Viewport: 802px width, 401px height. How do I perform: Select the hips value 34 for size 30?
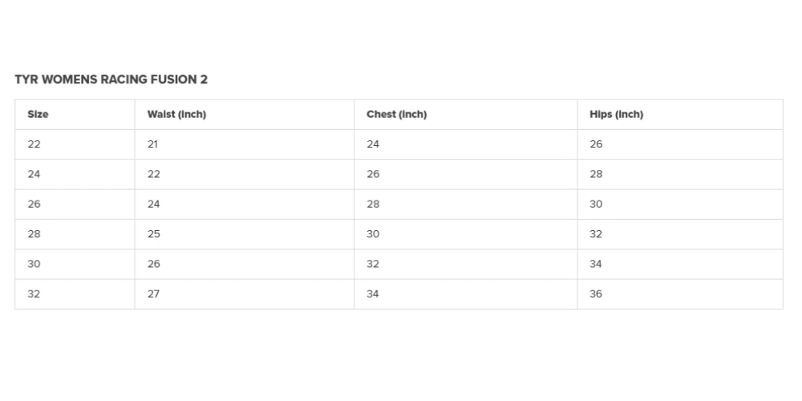[x=596, y=264]
